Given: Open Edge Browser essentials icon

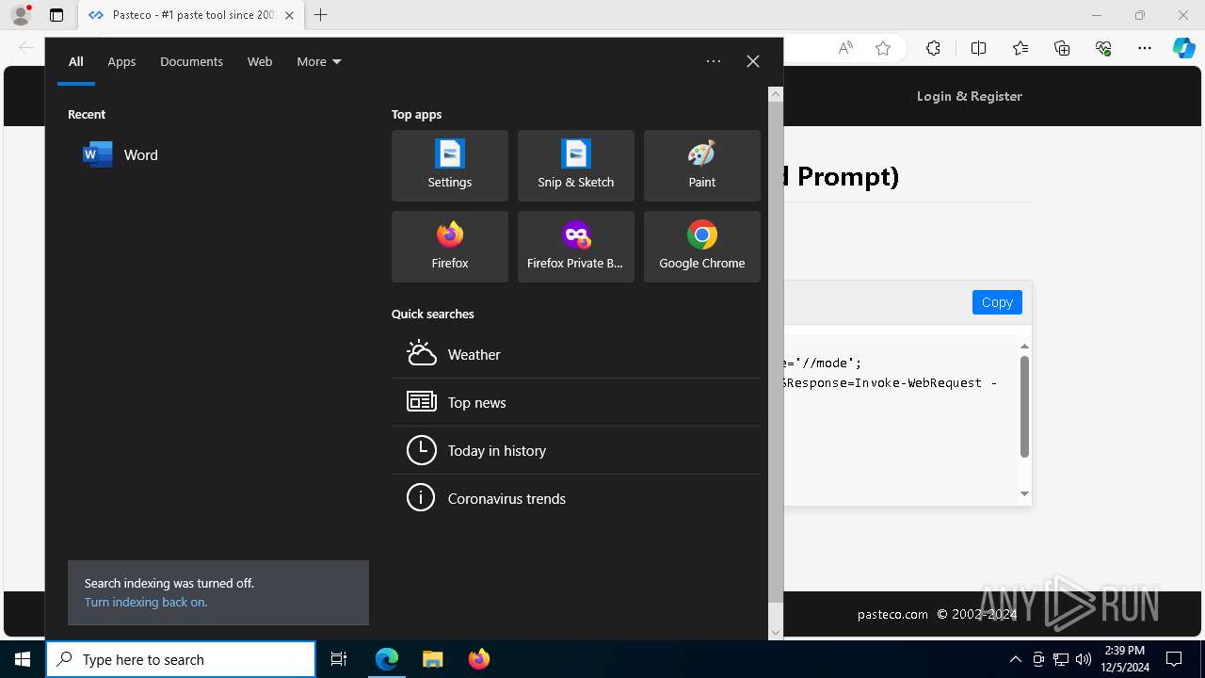Looking at the screenshot, I should click(1103, 48).
